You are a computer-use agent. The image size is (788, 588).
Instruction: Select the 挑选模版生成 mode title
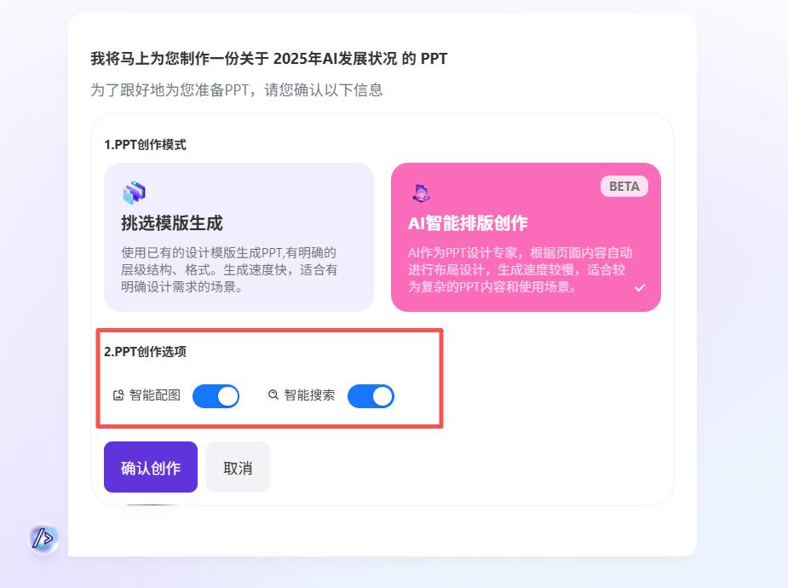click(x=171, y=223)
